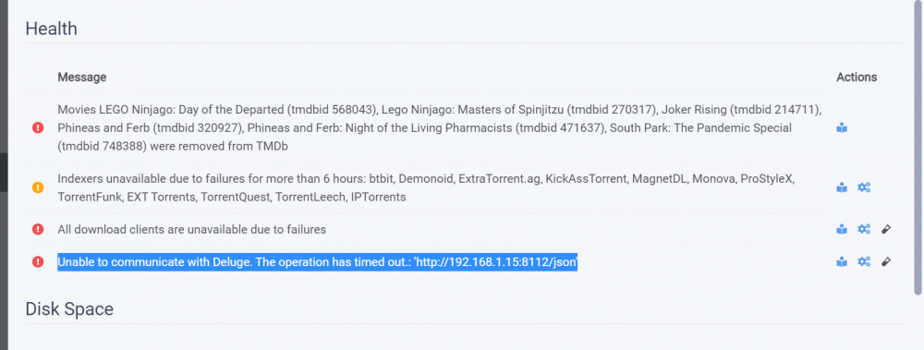
Task: Click orange warning icon beside indexers message
Action: (x=38, y=188)
